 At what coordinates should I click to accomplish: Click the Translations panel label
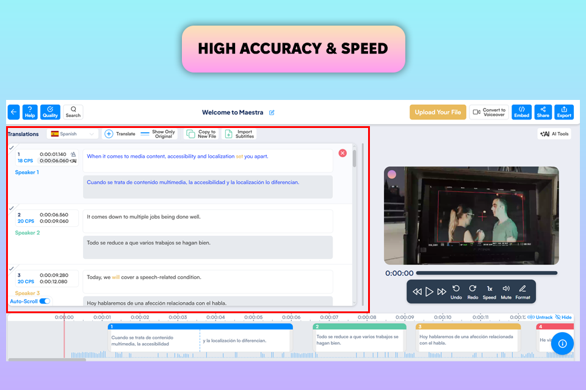(x=23, y=134)
